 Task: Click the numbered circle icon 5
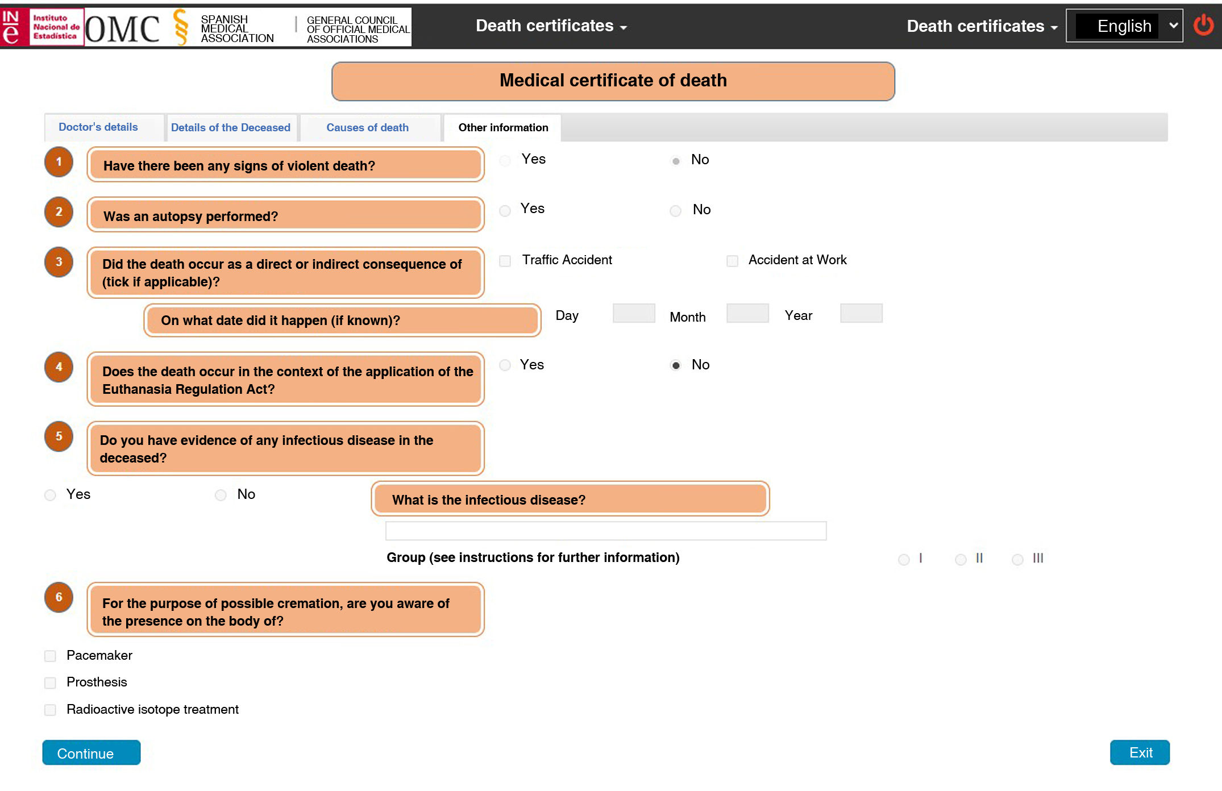[x=59, y=436]
